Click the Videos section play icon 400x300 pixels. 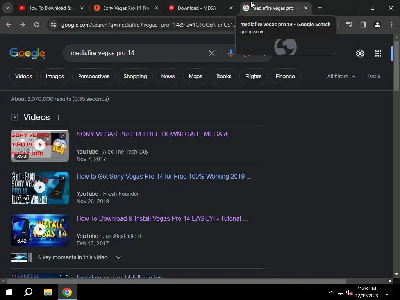click(15, 117)
